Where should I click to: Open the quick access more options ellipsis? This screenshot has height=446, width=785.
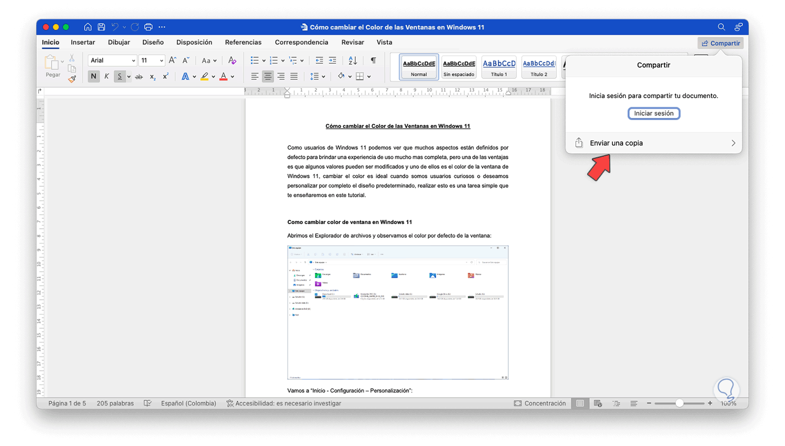[162, 27]
